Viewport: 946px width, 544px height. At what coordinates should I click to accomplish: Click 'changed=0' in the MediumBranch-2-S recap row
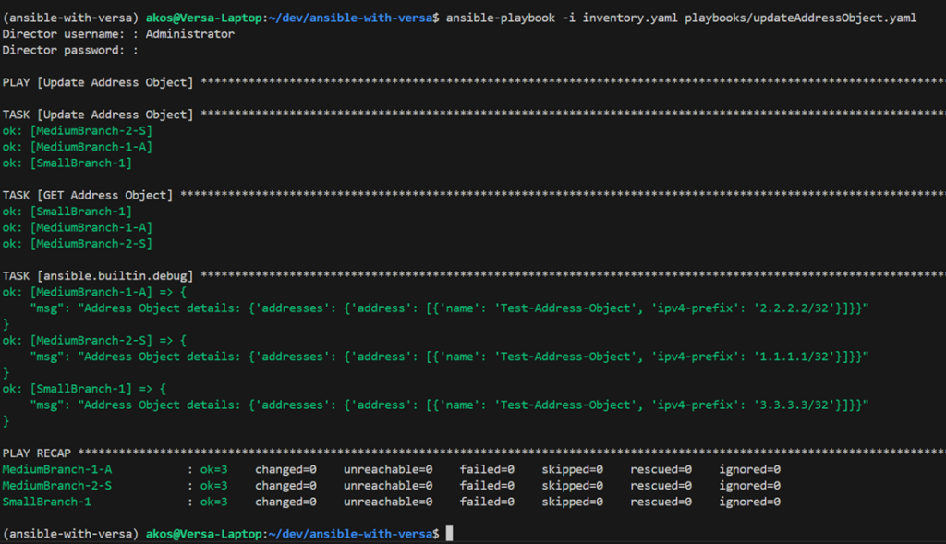(x=286, y=486)
